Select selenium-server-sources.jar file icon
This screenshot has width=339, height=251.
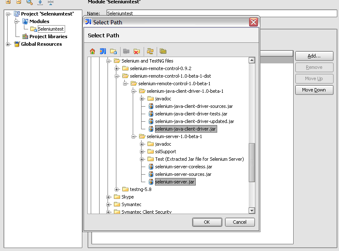point(151,174)
